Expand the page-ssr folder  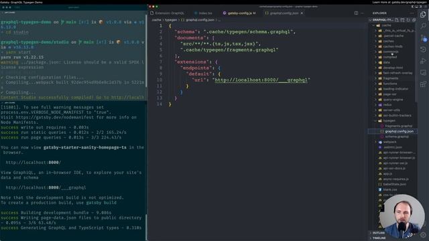tap(389, 94)
